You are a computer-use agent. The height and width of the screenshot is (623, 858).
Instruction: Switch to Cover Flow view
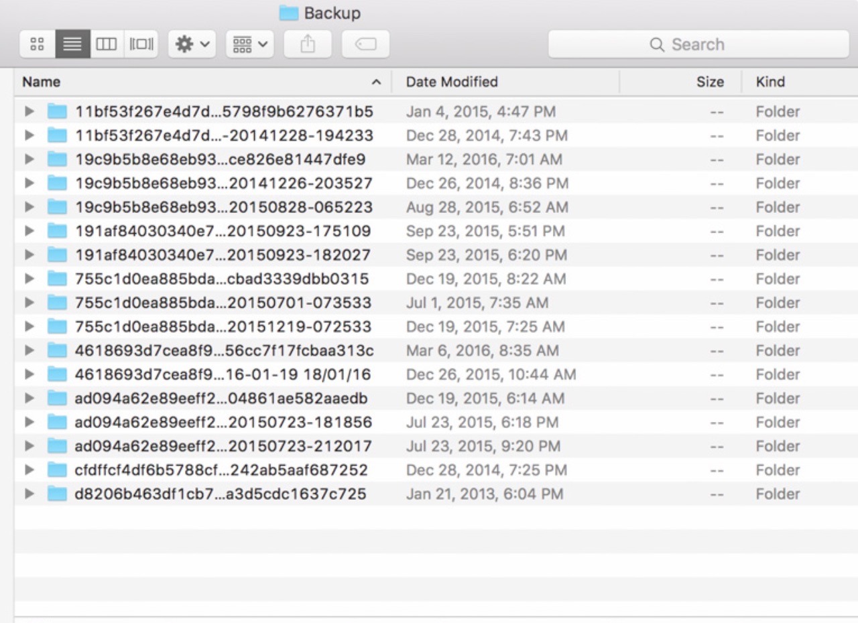pyautogui.click(x=141, y=44)
